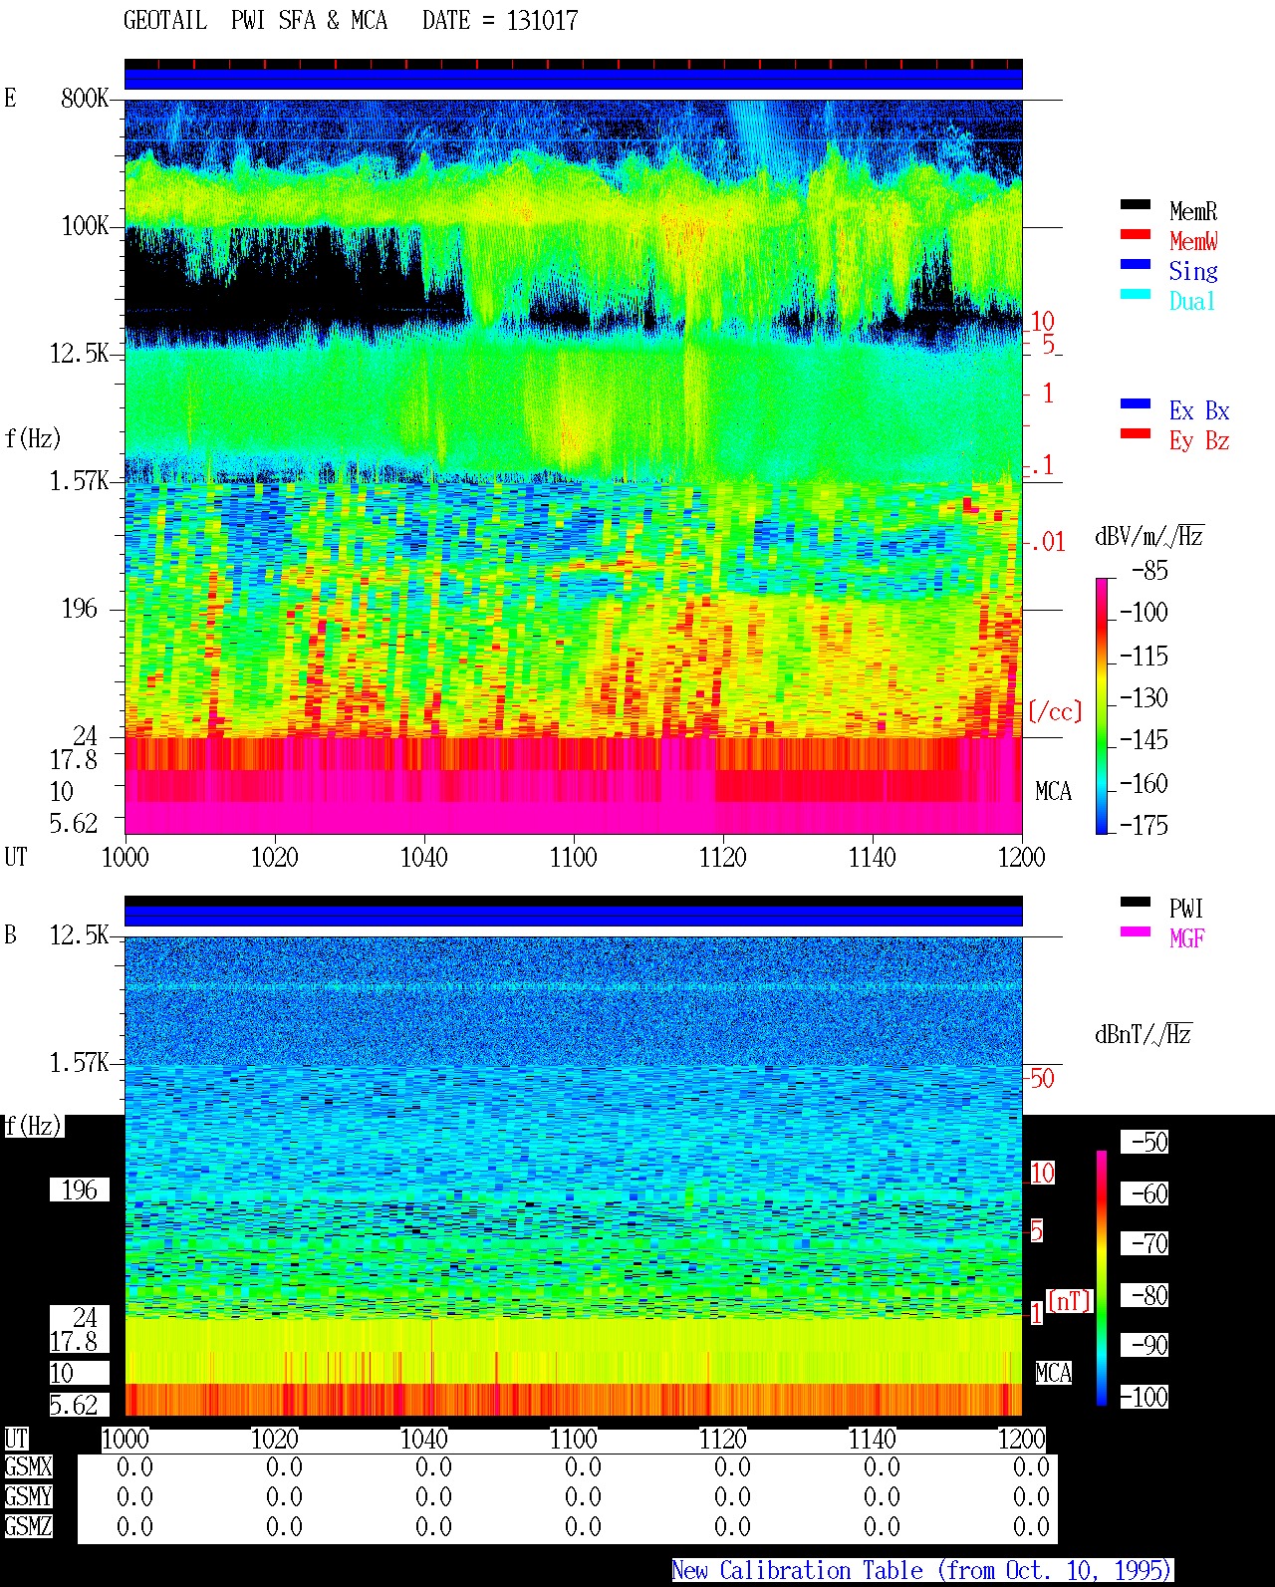Click the red [nT] axis label
Viewport: 1275px width, 1587px height.
click(x=1070, y=1301)
